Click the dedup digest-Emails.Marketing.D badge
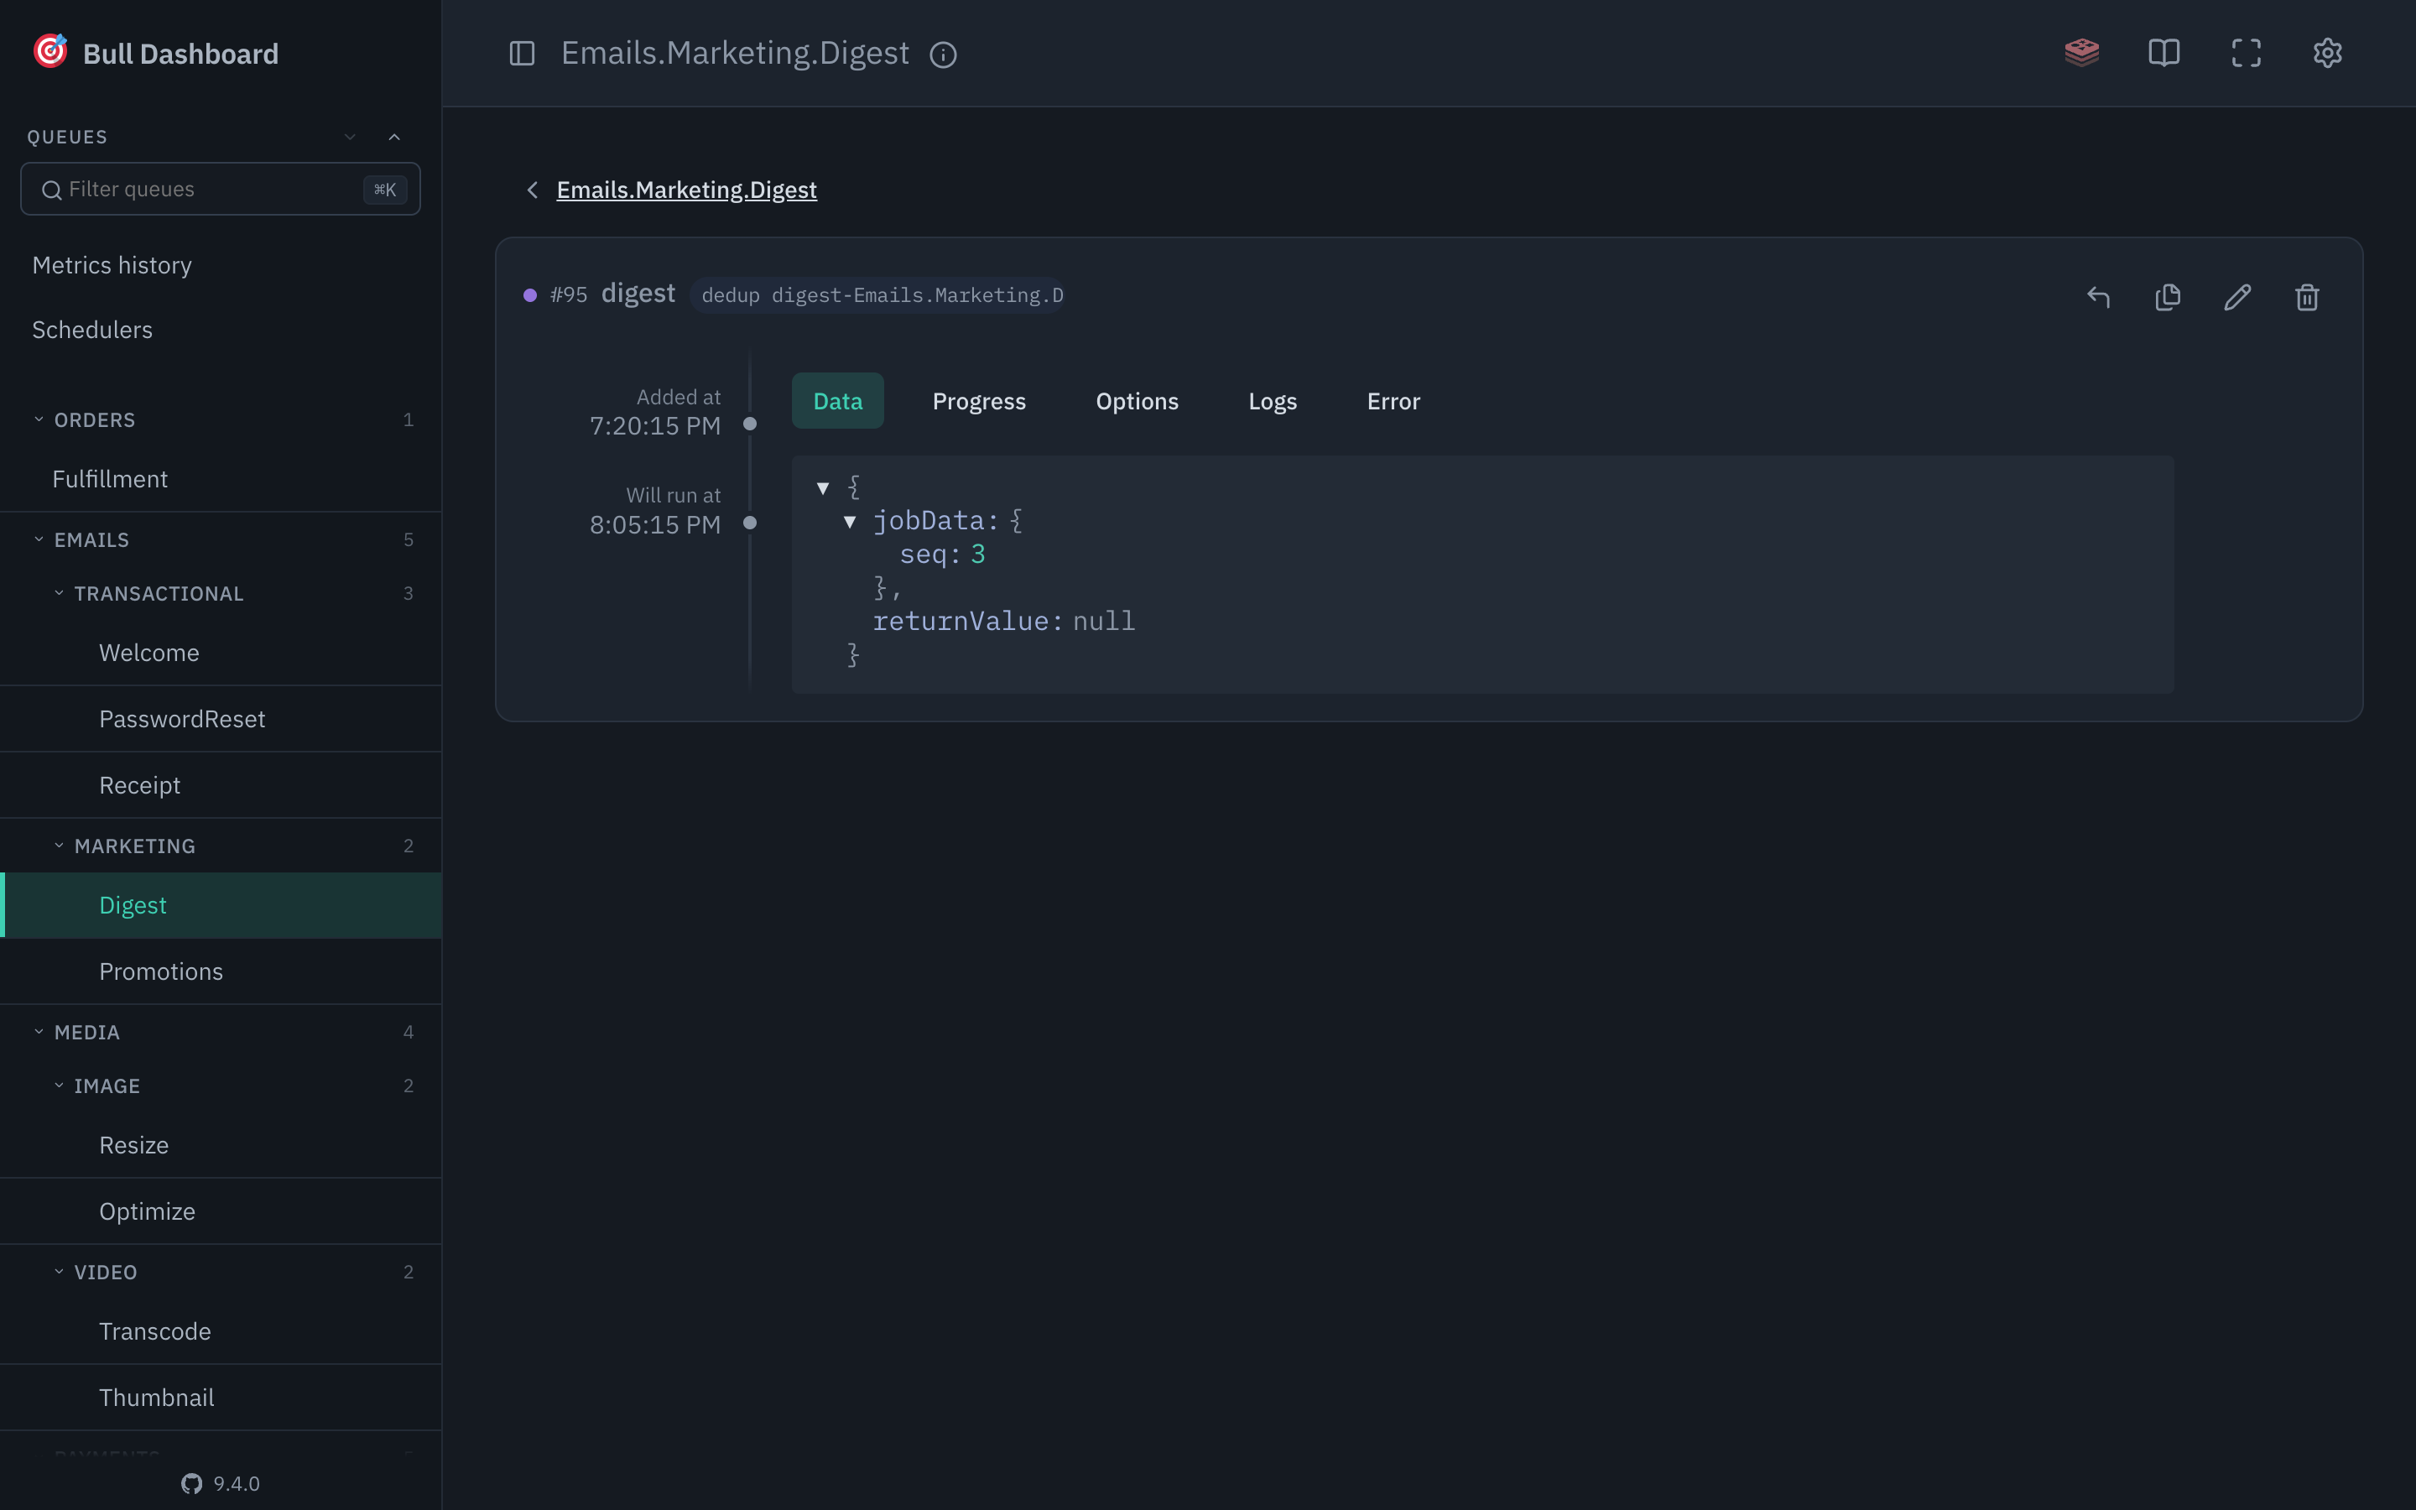Viewport: 2416px width, 1510px height. [877, 295]
